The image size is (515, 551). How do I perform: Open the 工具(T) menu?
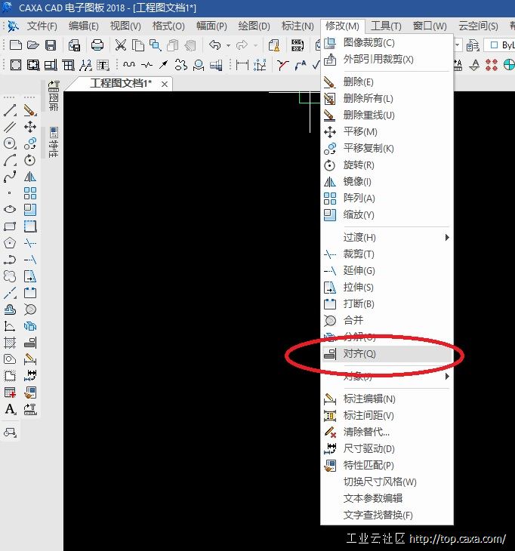[x=386, y=26]
